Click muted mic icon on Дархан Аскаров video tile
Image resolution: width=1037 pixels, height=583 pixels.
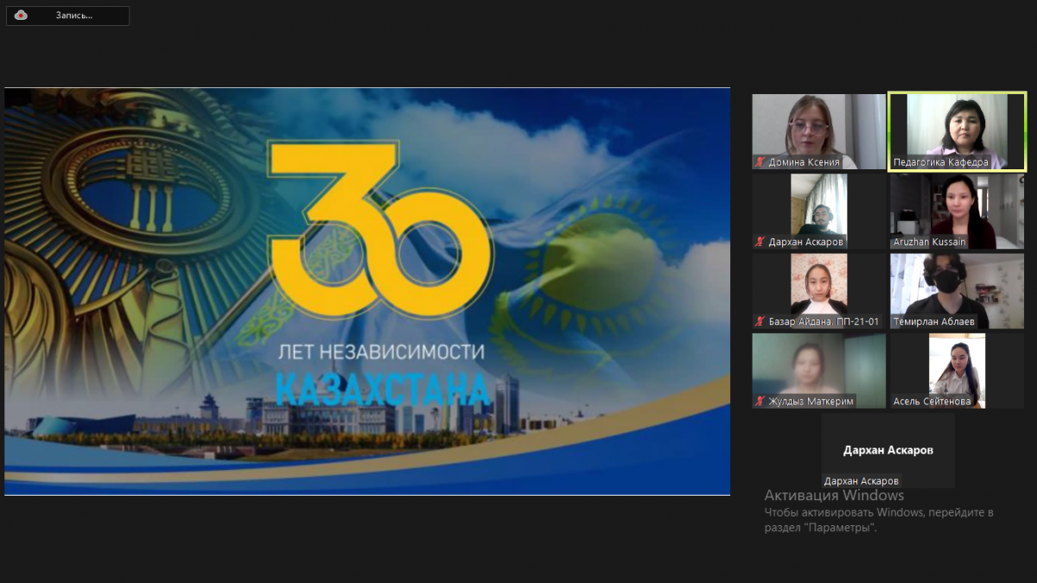pyautogui.click(x=760, y=242)
